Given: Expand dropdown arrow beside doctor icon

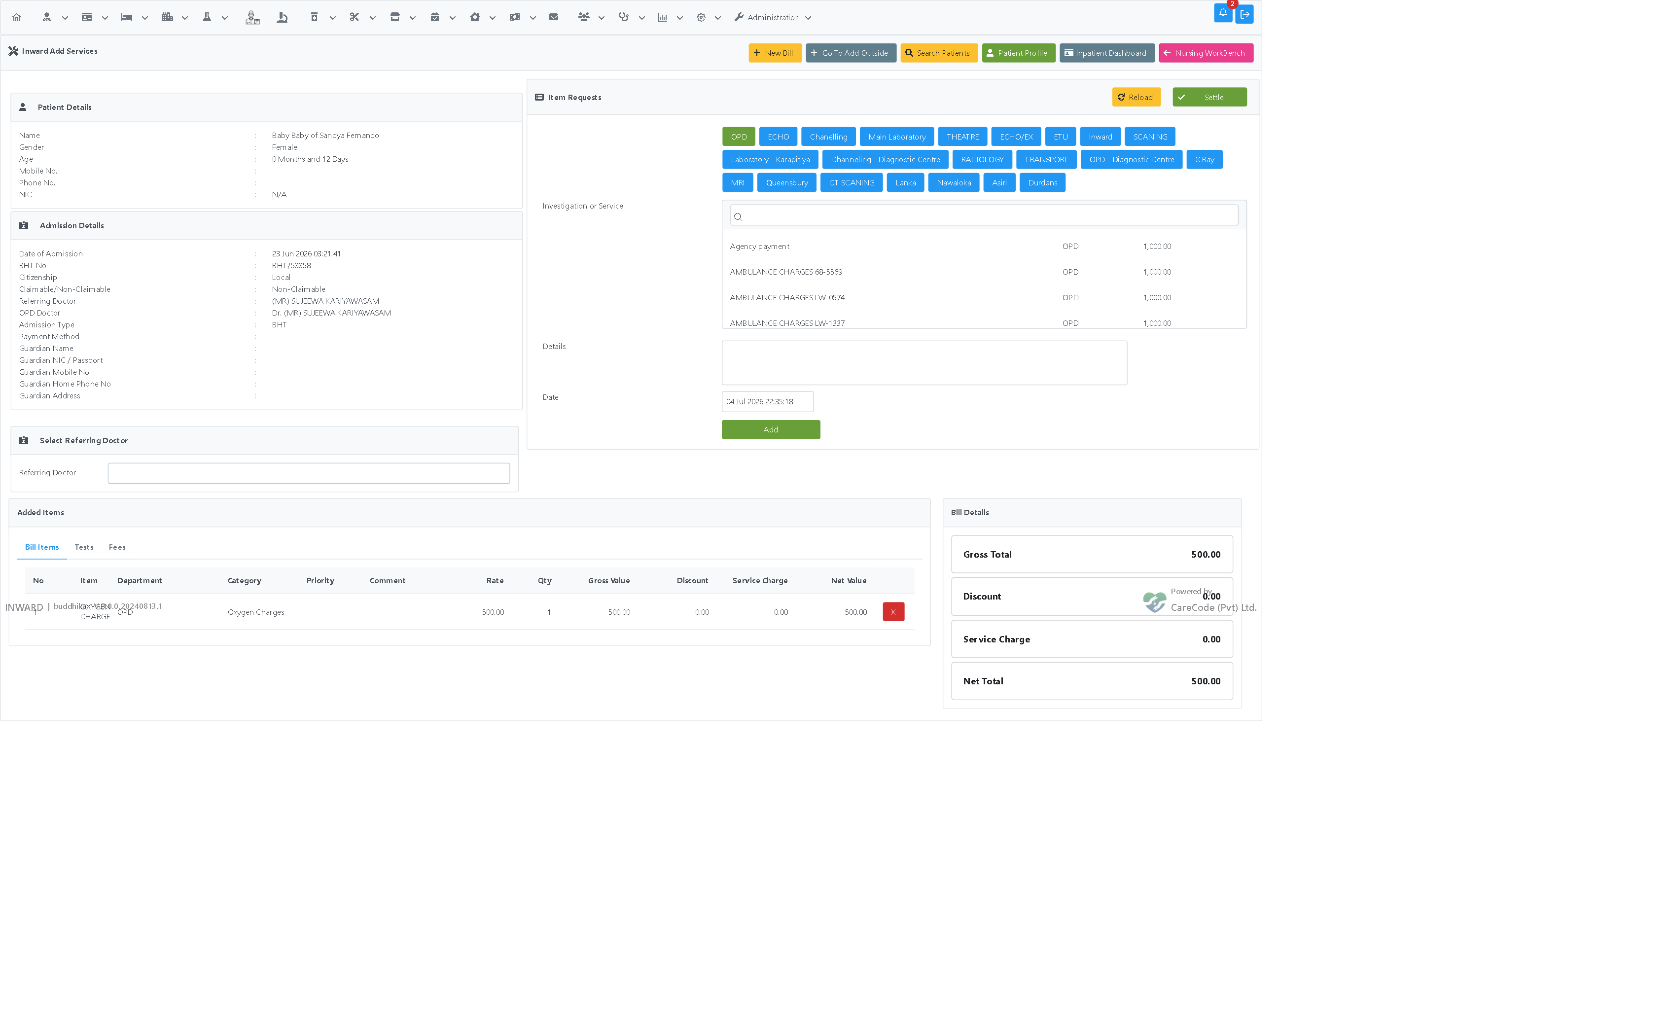Looking at the screenshot, I should (x=65, y=18).
